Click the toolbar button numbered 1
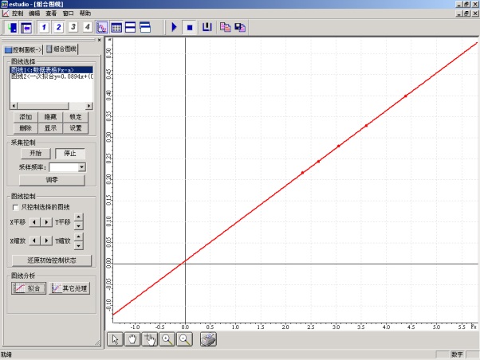480x360 pixels. (x=44, y=28)
